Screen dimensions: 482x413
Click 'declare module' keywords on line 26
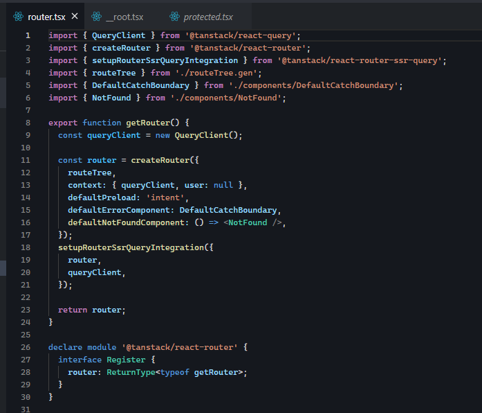(x=82, y=347)
